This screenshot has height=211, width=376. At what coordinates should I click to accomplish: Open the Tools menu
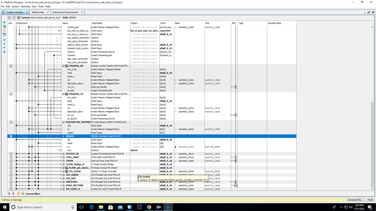click(x=41, y=6)
